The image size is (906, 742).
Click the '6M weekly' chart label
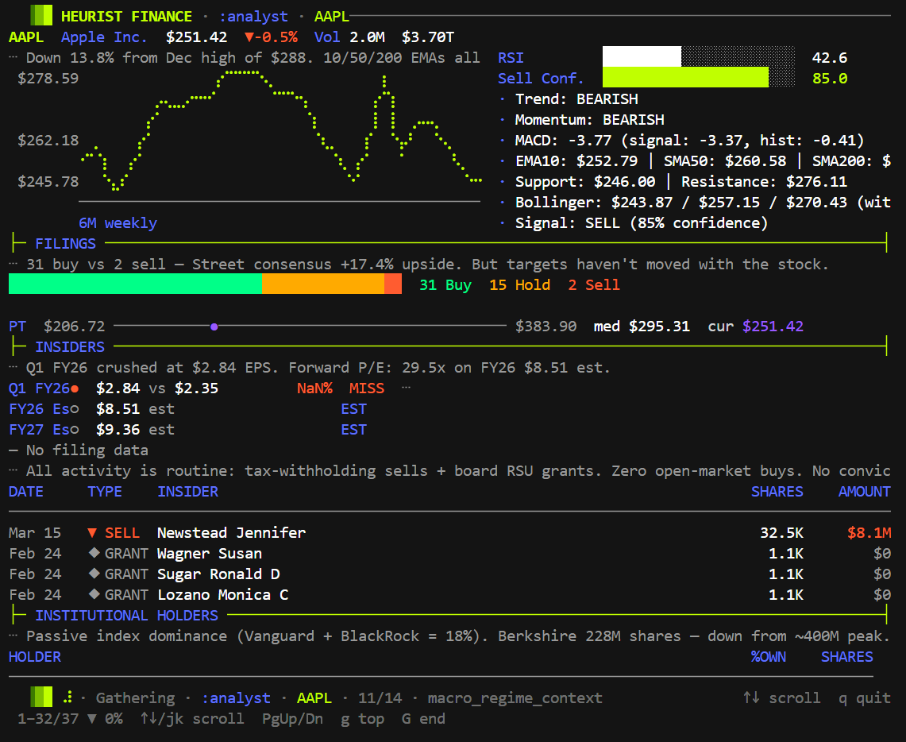coord(118,223)
